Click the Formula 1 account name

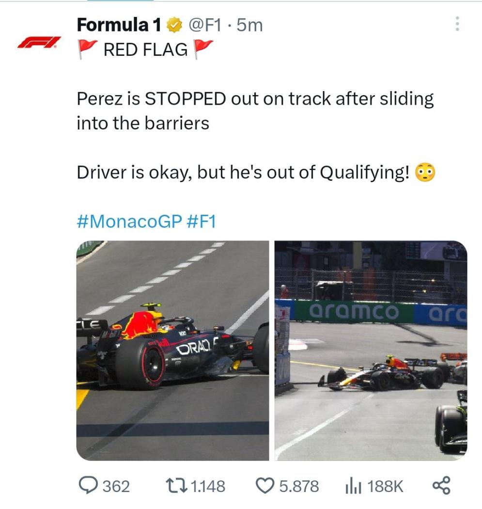[119, 25]
